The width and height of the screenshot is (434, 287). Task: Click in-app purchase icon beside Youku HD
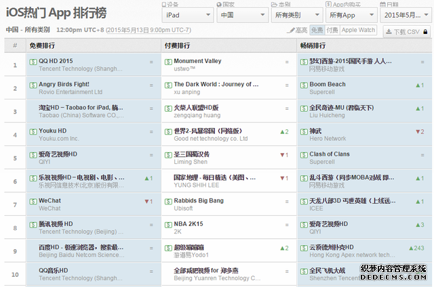click(x=33, y=132)
